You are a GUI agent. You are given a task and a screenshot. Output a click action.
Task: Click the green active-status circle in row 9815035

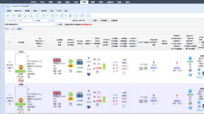(71, 61)
